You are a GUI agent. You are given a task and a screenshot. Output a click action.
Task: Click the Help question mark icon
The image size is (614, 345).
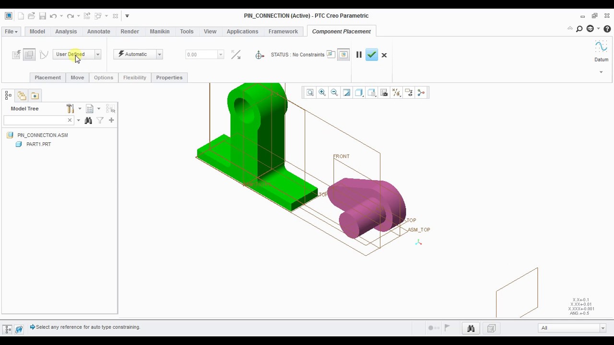[607, 29]
